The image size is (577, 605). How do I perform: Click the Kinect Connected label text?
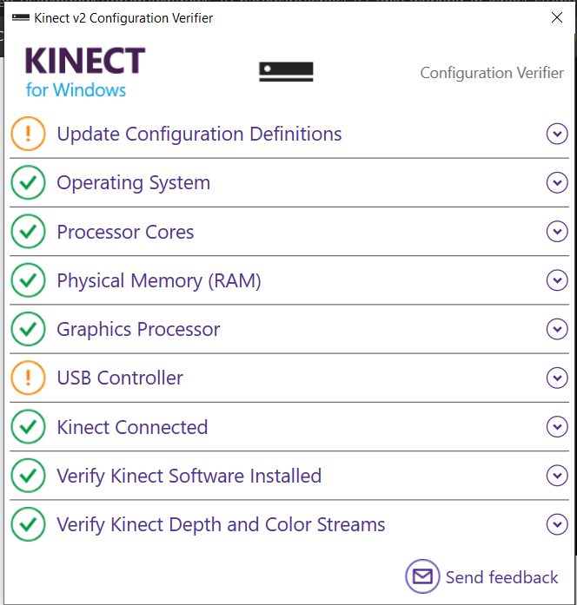point(132,427)
